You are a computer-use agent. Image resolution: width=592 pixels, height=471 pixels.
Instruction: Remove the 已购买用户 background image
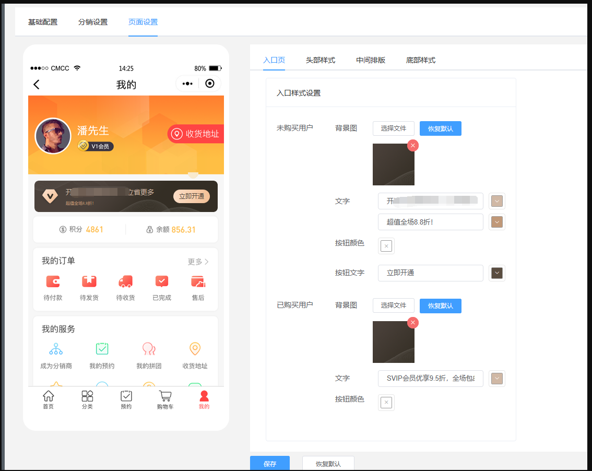(x=413, y=323)
